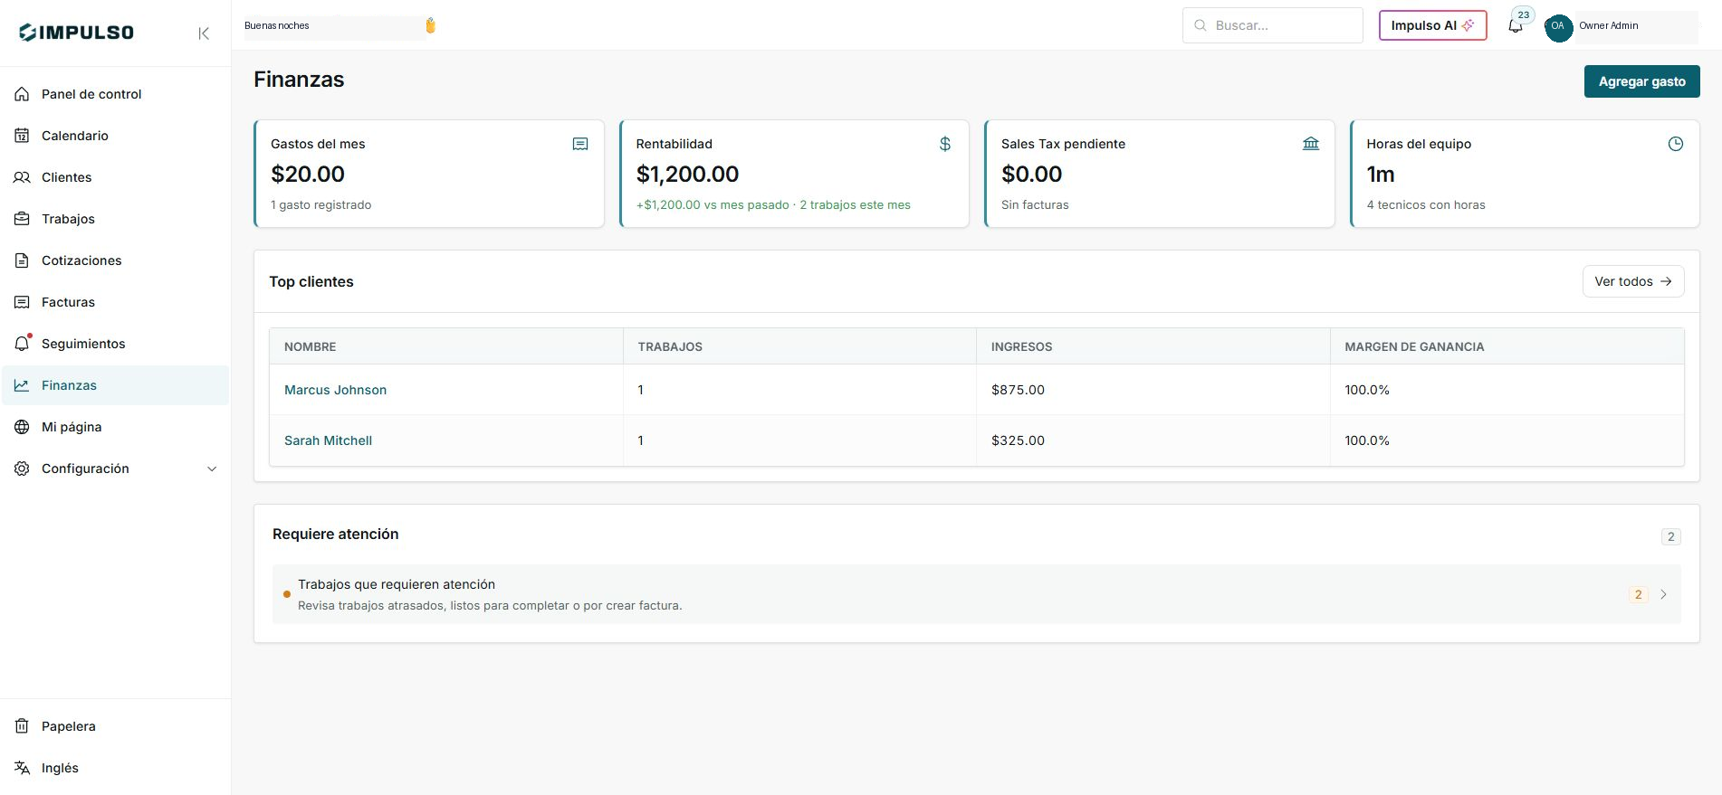Open the Impulso AI assistant
The width and height of the screenshot is (1722, 795).
pyautogui.click(x=1432, y=25)
